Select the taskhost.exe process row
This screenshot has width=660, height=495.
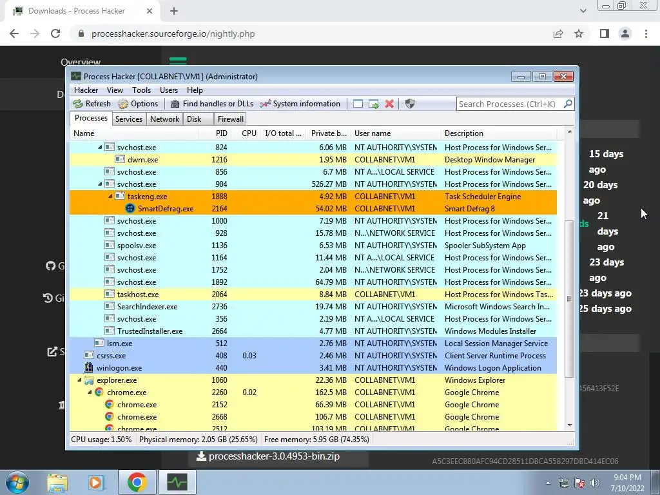313,294
